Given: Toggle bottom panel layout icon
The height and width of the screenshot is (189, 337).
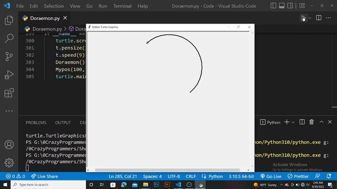Looking at the screenshot, I should pyautogui.click(x=282, y=6).
